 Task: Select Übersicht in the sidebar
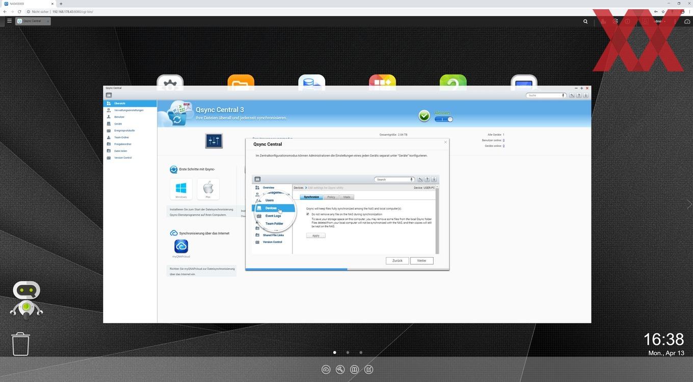(130, 103)
